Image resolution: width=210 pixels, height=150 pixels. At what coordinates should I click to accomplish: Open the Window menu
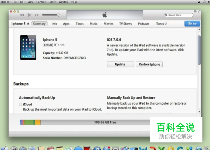[63, 2]
